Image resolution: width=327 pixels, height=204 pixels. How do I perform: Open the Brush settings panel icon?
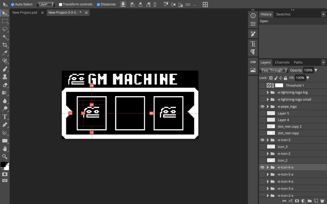tap(253, 34)
